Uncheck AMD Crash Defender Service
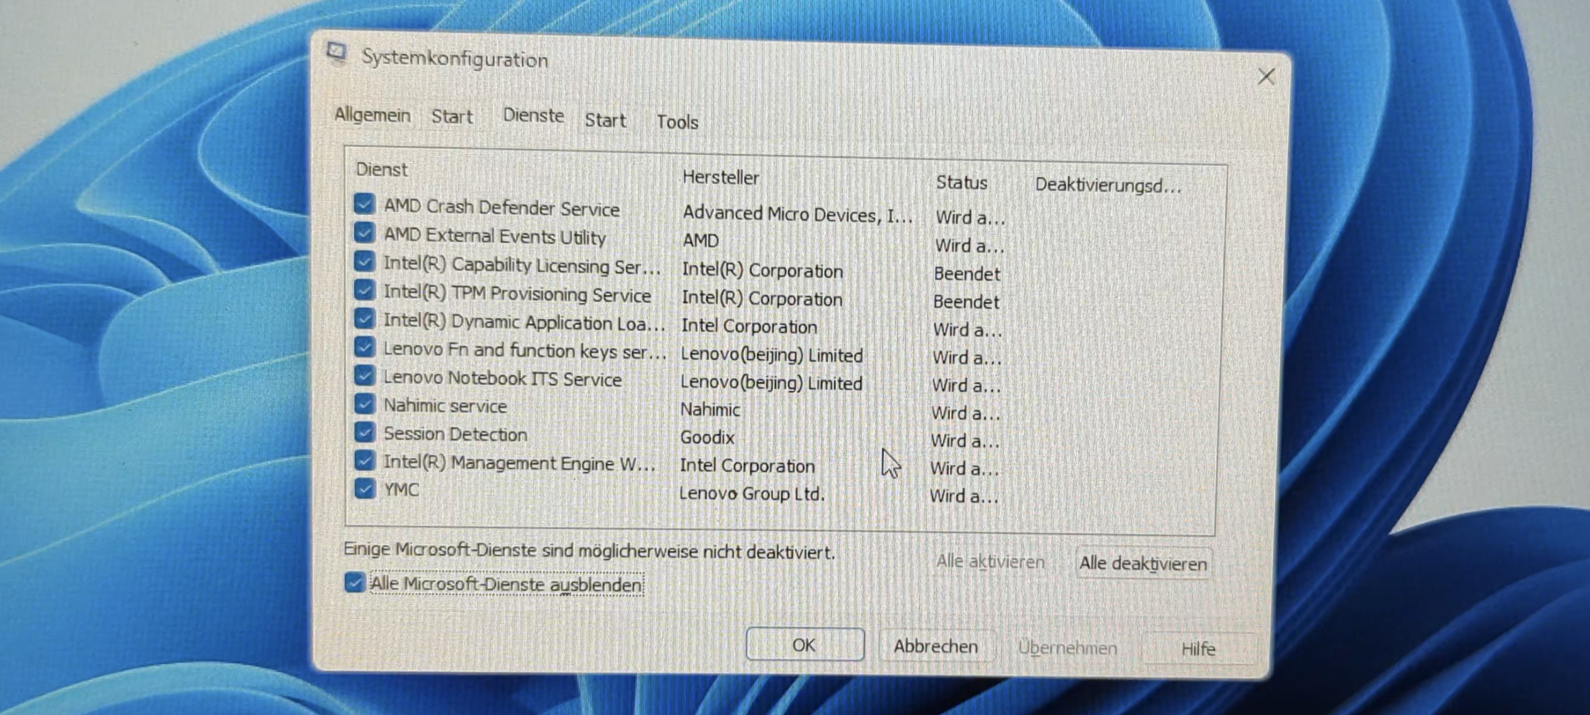The height and width of the screenshot is (715, 1590). (x=364, y=203)
